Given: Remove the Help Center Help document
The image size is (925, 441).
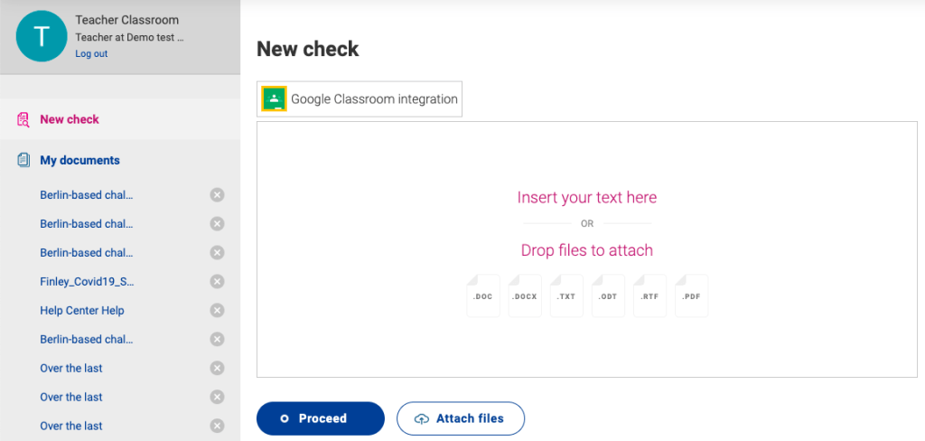Looking at the screenshot, I should [217, 311].
